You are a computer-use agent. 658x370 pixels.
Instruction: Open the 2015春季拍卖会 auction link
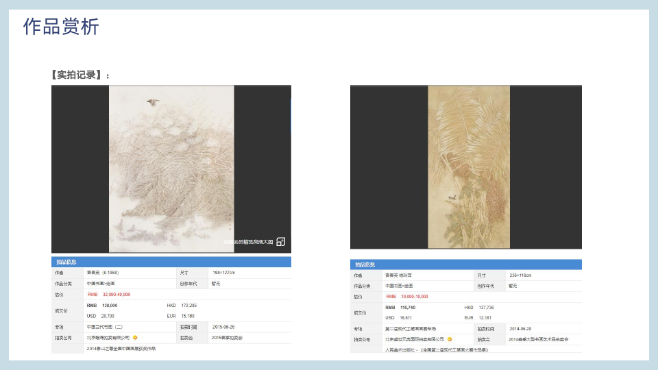(227, 338)
